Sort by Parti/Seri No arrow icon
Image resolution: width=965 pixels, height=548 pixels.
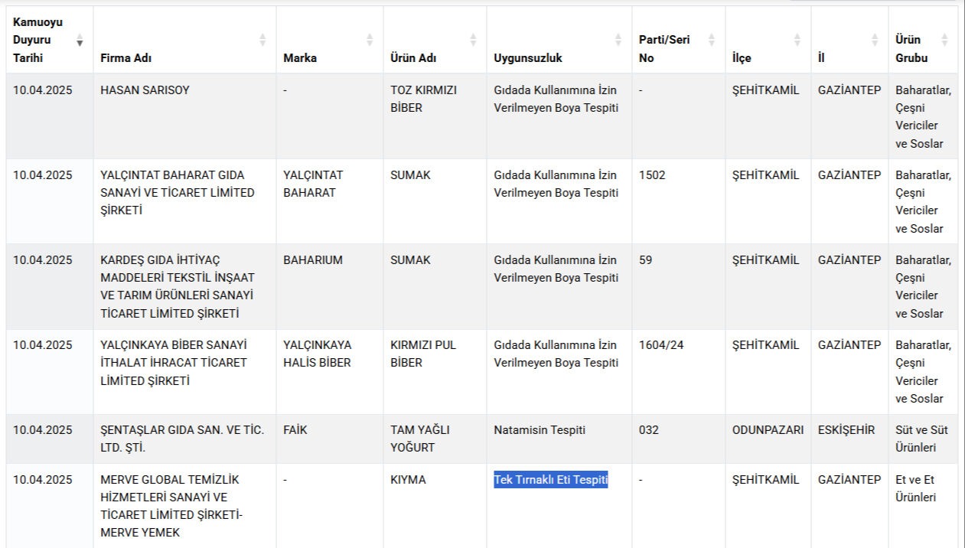point(712,40)
